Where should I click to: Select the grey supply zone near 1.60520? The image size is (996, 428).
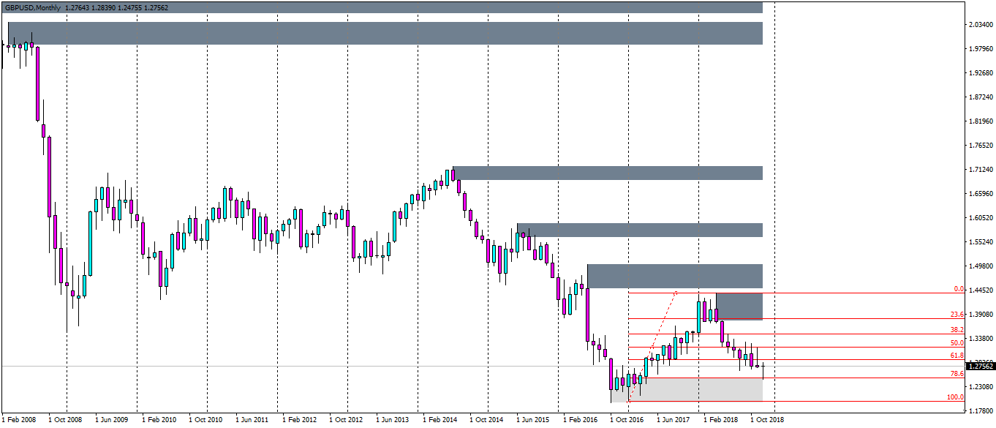pyautogui.click(x=640, y=230)
